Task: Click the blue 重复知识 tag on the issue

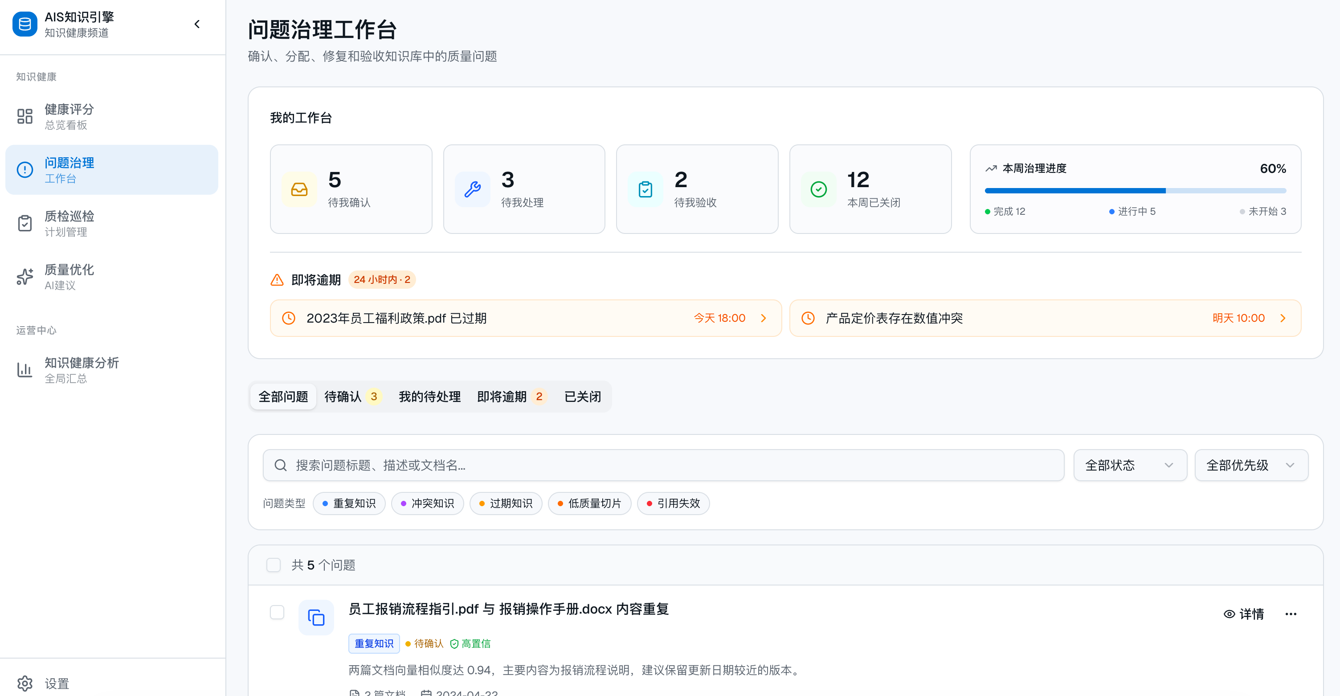Action: coord(374,643)
